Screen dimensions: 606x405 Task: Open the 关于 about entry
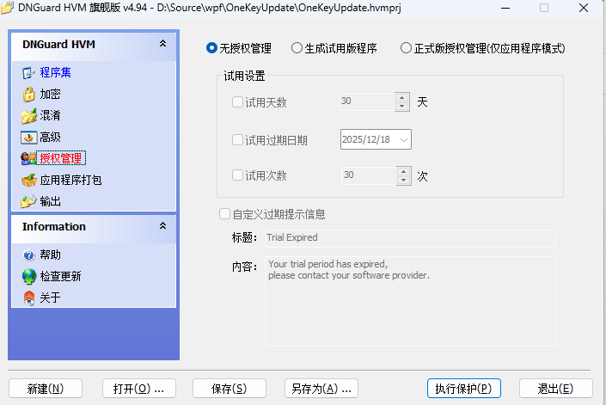[x=50, y=298]
